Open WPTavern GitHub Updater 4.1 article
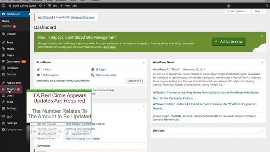The width and height of the screenshot is (270, 152). (205, 106)
